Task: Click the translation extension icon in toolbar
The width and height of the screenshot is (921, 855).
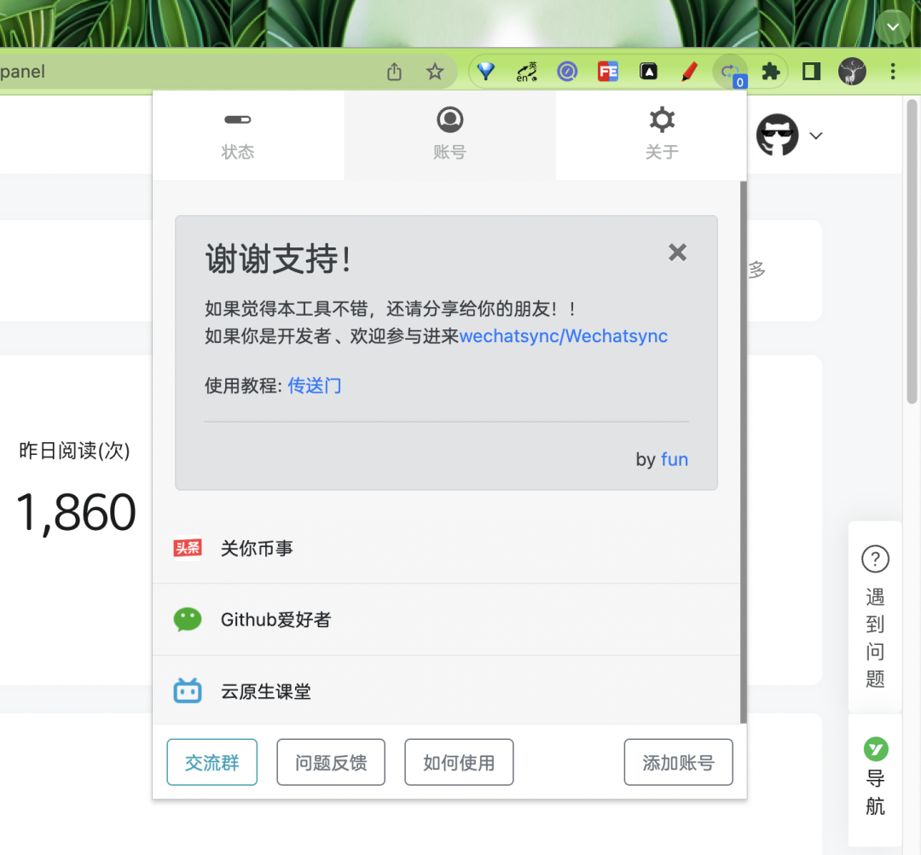Action: coord(526,72)
